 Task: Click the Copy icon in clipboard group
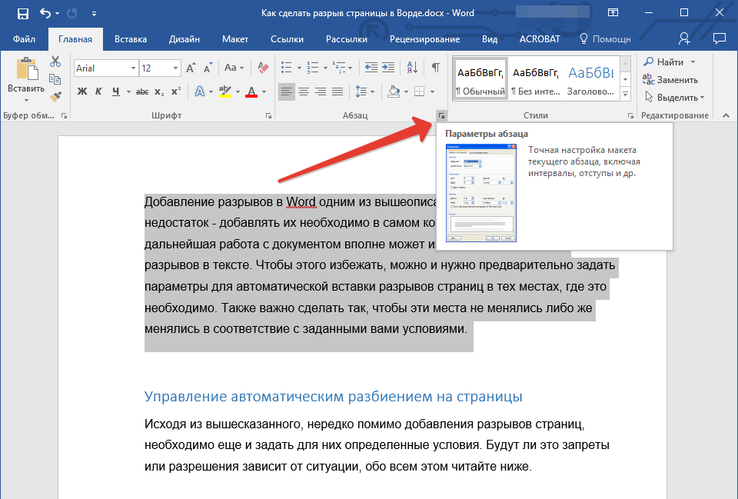55,78
